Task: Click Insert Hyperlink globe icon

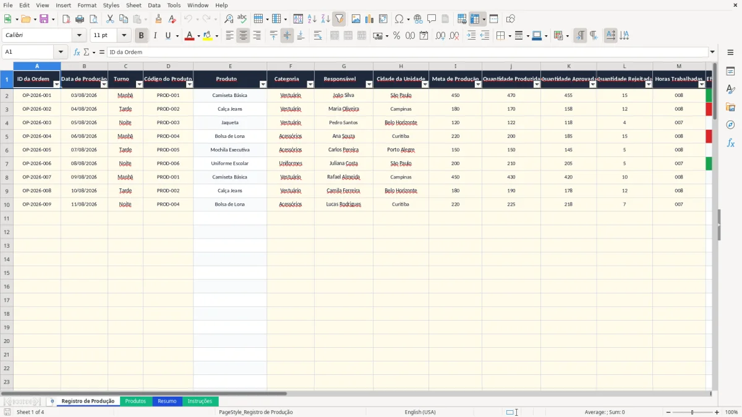Action: coord(418,19)
